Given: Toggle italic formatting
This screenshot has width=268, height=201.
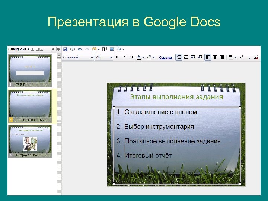Looking at the screenshot, I should (124, 57).
